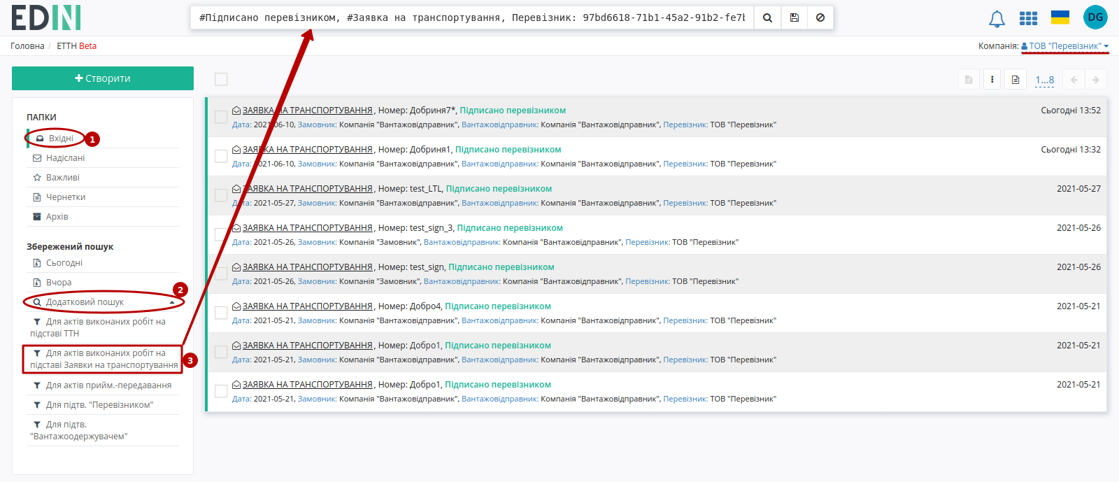Click the 2021-05-27 date of test_LTL row

1078,189
